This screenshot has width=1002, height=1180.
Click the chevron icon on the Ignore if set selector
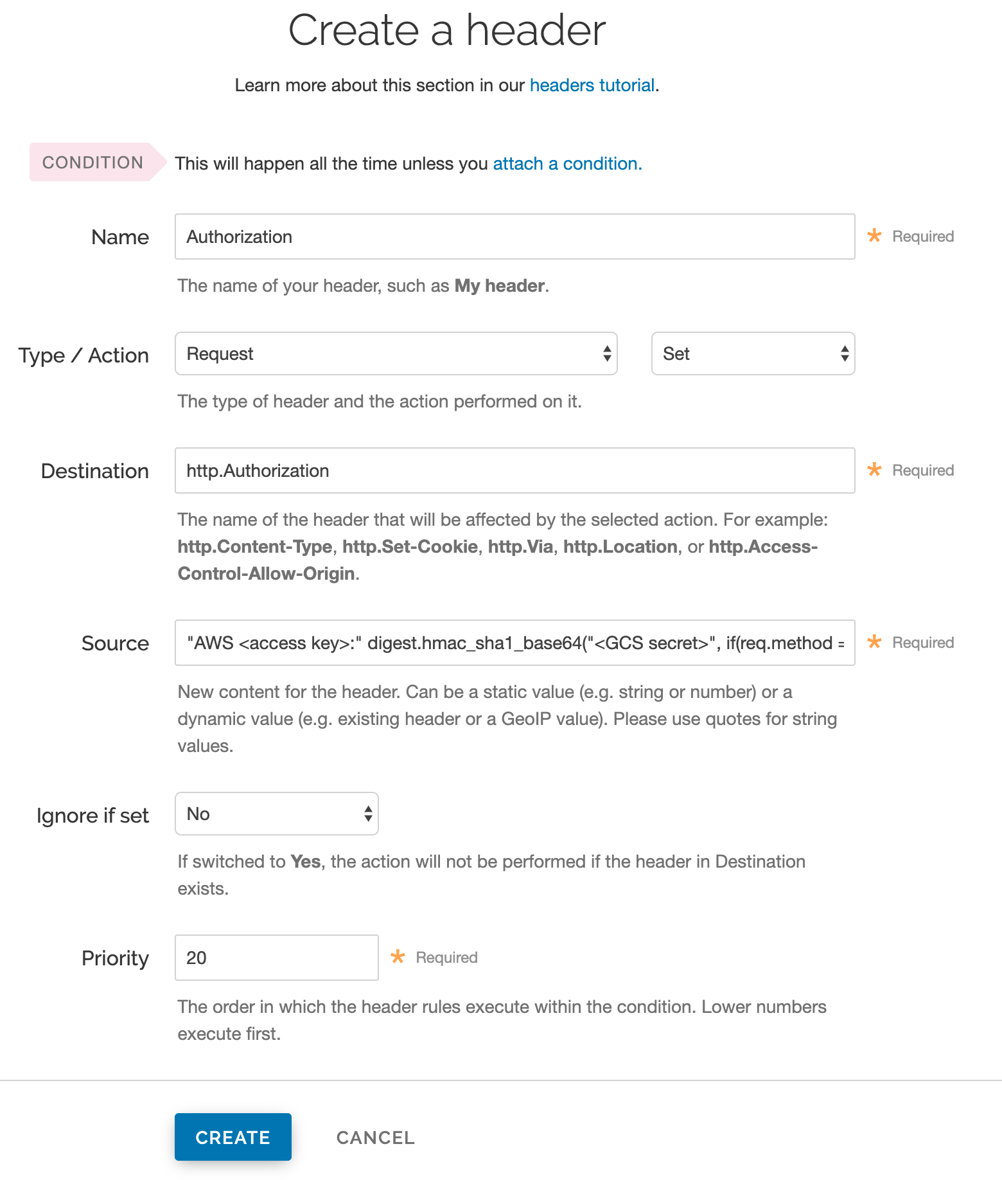pyautogui.click(x=367, y=814)
